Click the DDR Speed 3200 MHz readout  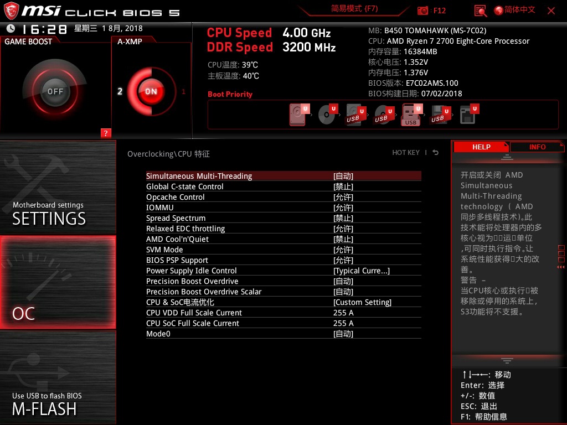[271, 47]
